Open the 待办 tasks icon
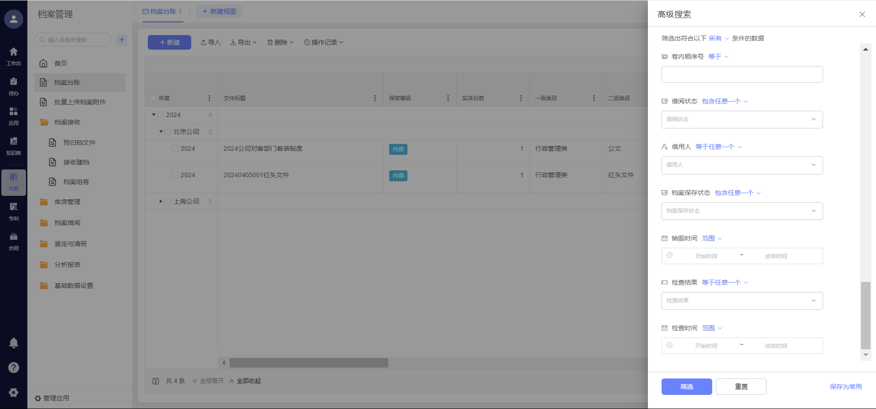Screen dimensions: 876x409 [14, 86]
